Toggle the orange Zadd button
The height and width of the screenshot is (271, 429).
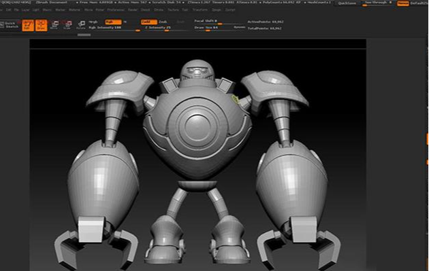(x=149, y=22)
